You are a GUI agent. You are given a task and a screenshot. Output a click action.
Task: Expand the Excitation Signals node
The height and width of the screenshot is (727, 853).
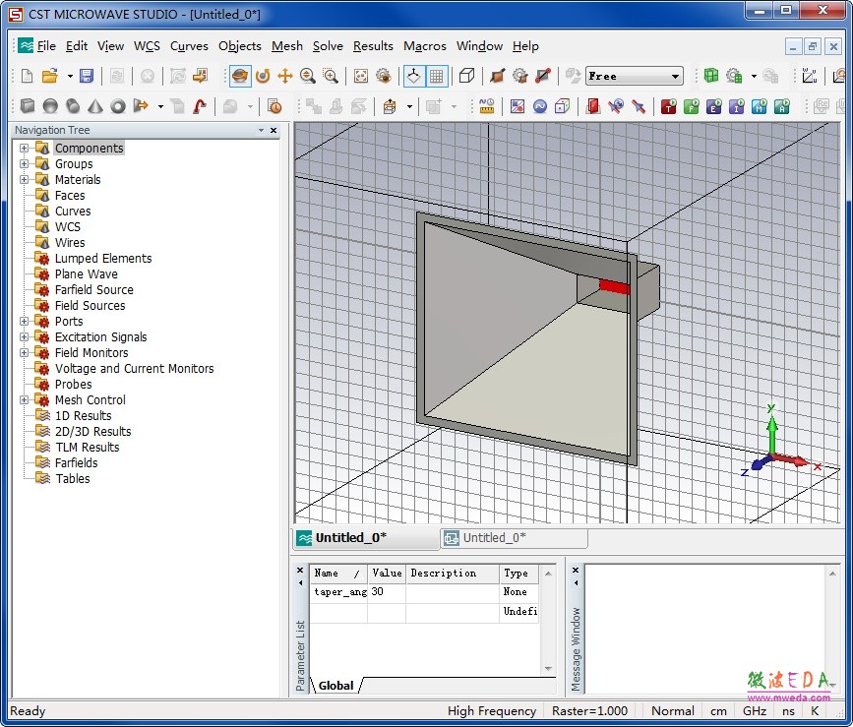(24, 337)
